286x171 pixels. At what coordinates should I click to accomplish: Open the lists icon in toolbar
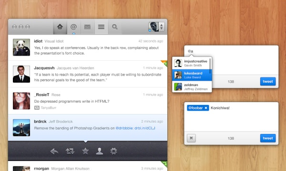pos(101,27)
